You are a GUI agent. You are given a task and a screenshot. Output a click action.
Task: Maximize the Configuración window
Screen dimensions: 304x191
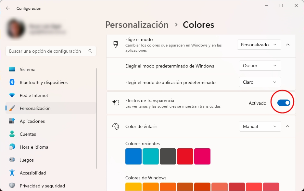281,5
